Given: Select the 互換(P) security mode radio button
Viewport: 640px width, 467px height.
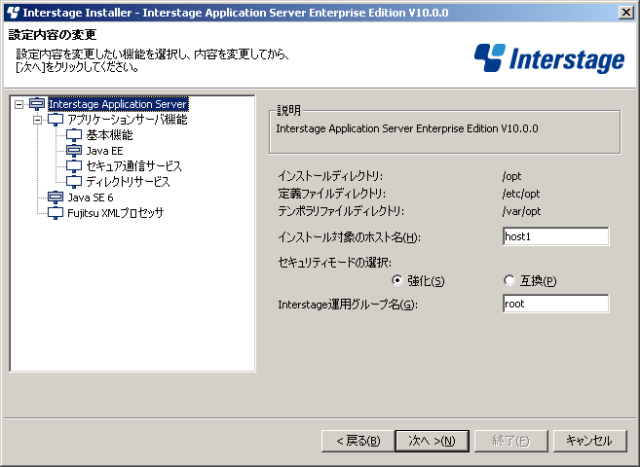Looking at the screenshot, I should [x=508, y=280].
